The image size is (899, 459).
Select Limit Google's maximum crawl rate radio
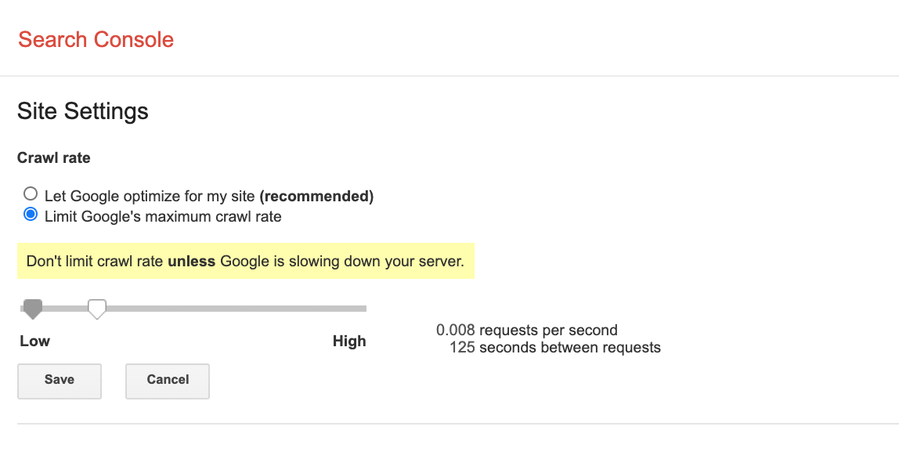click(x=31, y=215)
